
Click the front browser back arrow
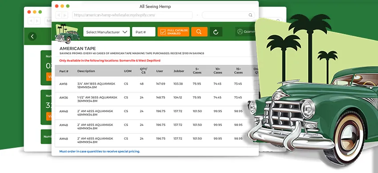[x=59, y=15]
